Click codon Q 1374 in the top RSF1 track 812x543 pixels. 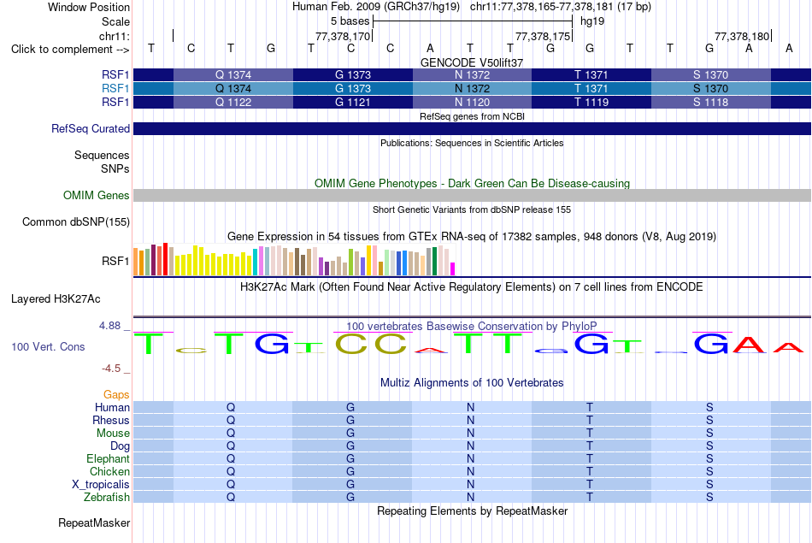click(233, 74)
